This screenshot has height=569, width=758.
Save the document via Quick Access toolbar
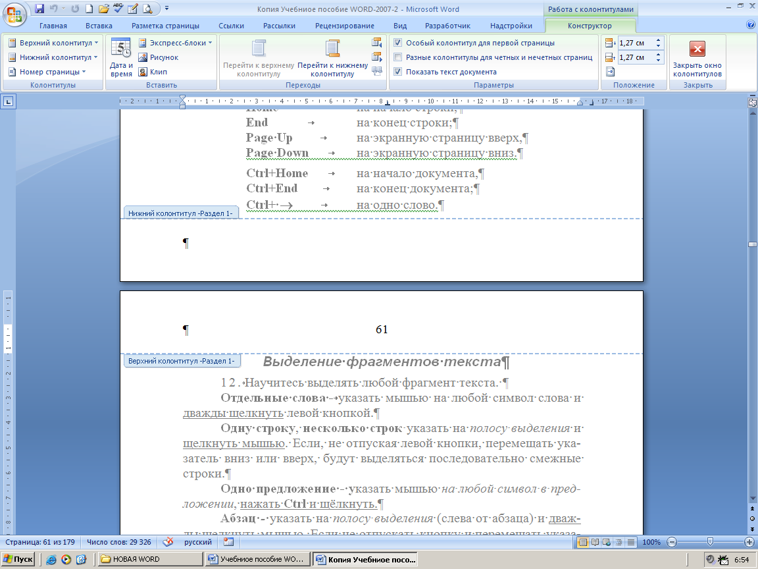[x=39, y=9]
